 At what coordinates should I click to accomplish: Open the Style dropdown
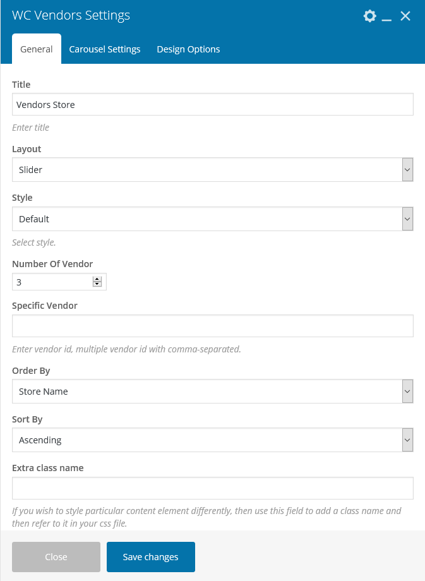(x=407, y=219)
